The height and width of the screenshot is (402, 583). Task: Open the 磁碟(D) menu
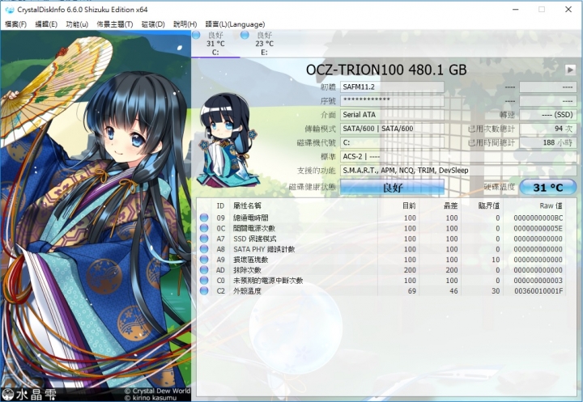pos(153,24)
